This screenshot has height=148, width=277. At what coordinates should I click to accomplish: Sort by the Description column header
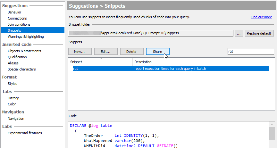click(x=201, y=62)
